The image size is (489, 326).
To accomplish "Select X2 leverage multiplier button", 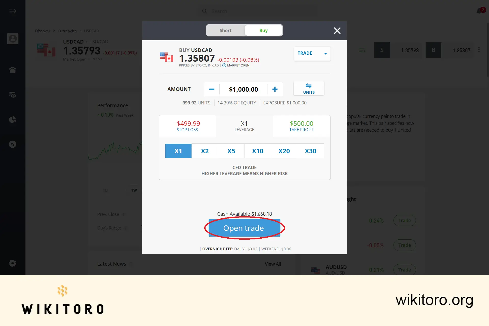I will click(205, 151).
